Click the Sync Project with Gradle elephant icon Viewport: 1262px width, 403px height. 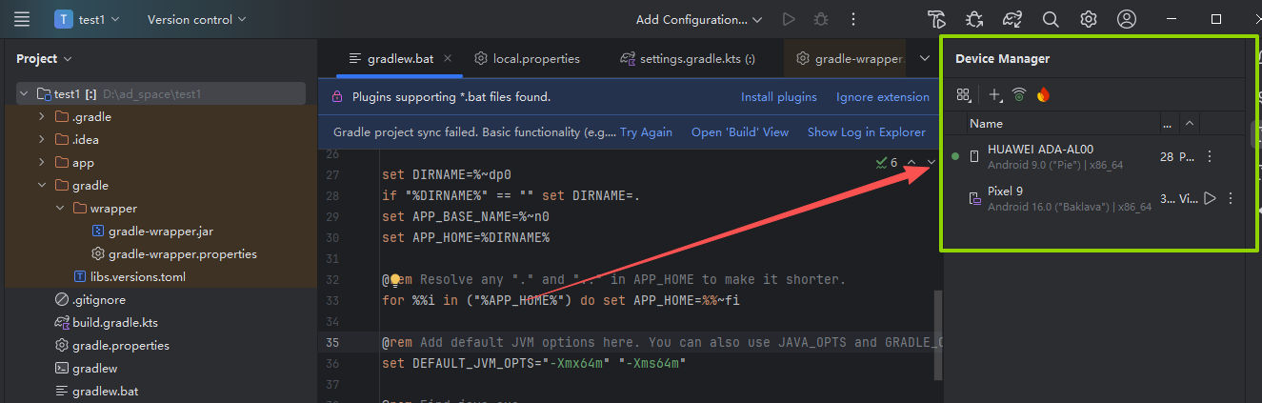(1012, 19)
